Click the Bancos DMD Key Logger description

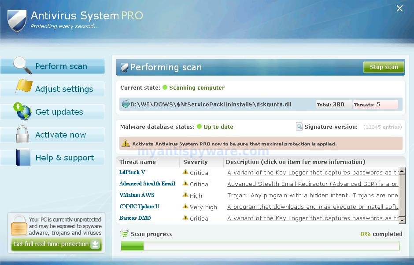[x=313, y=218]
